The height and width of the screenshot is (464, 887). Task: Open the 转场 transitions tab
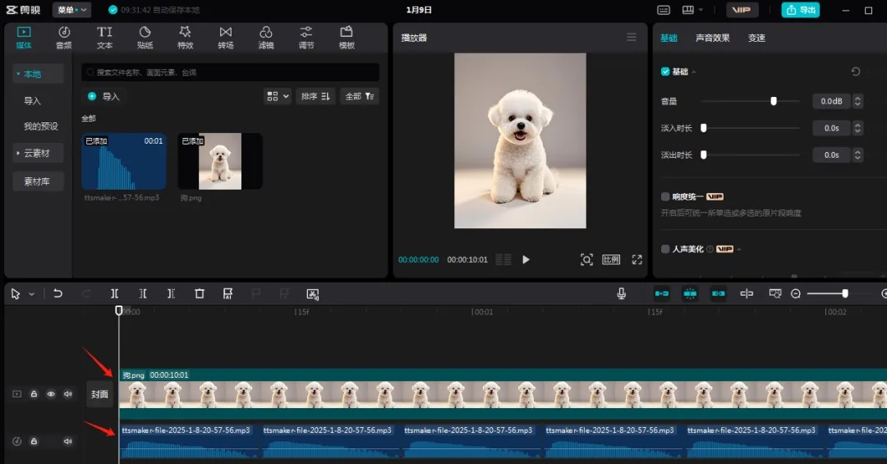click(226, 38)
